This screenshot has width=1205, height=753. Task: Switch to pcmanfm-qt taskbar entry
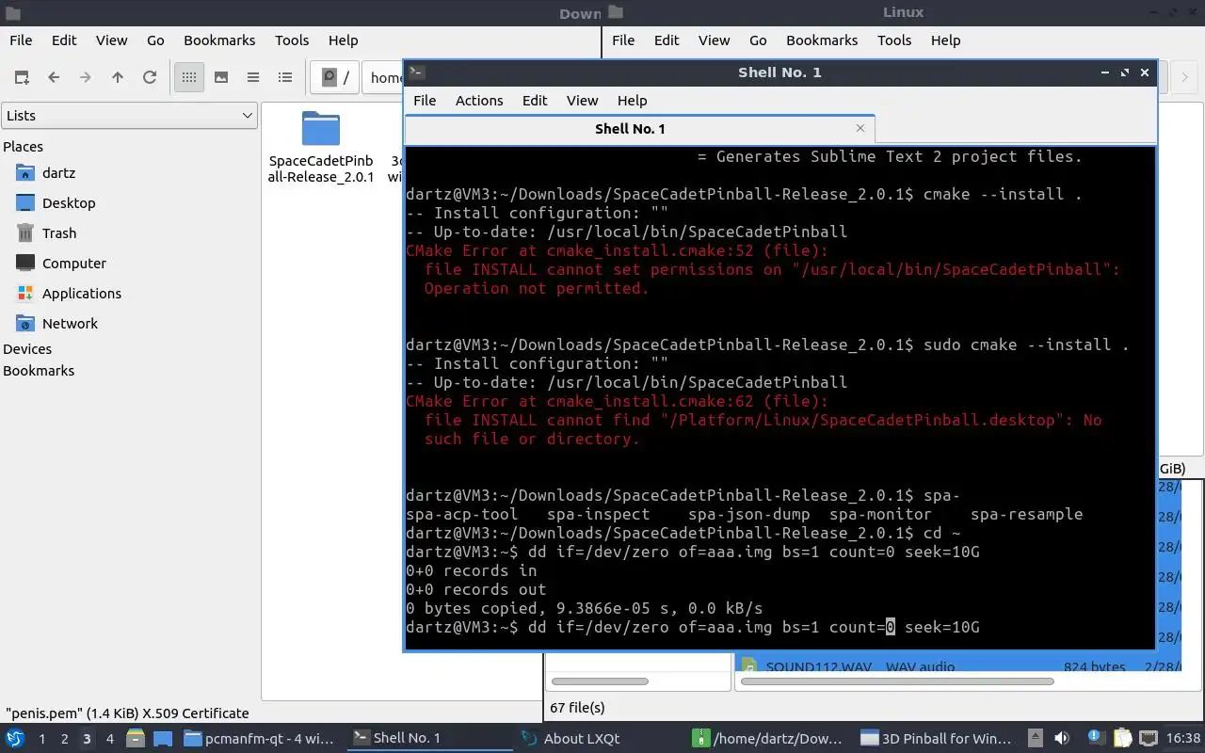click(260, 739)
